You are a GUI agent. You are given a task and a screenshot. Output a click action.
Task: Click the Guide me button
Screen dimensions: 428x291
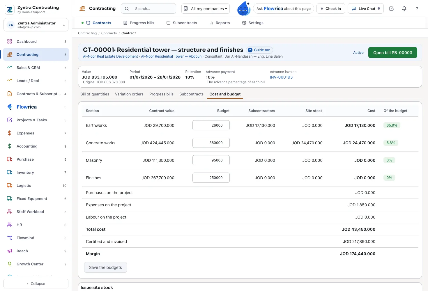(x=259, y=50)
